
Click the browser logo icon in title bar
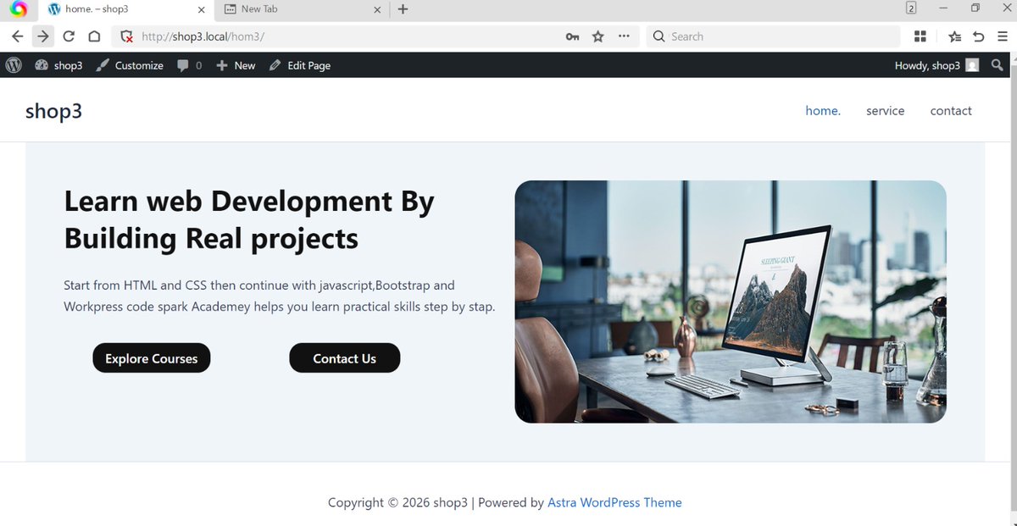19,9
